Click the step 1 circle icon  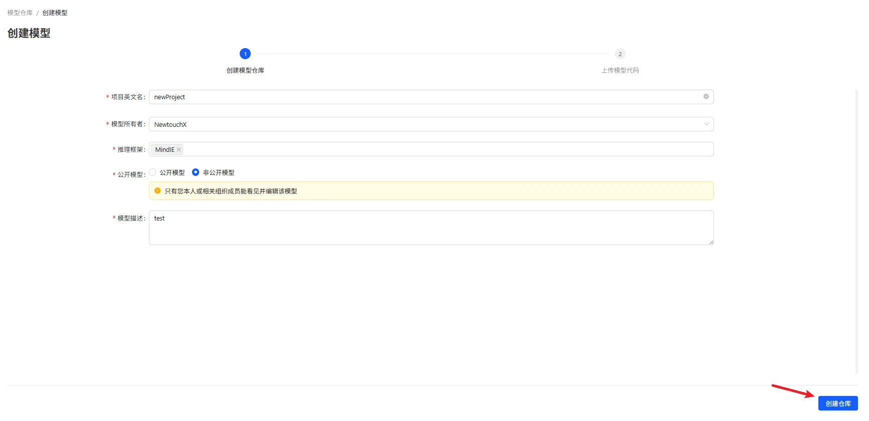(x=245, y=54)
